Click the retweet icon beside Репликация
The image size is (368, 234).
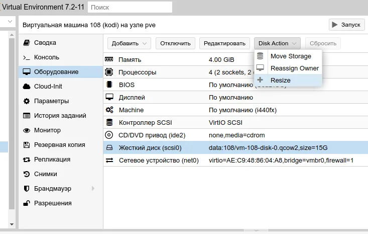(x=27, y=160)
